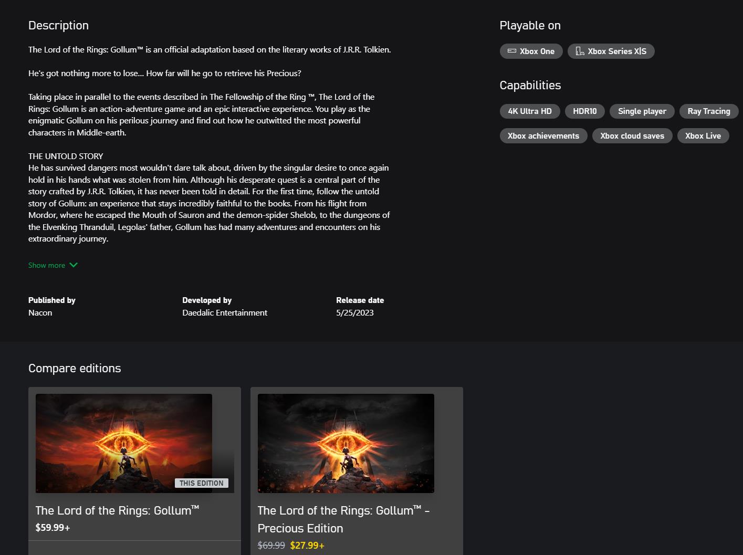Image resolution: width=743 pixels, height=555 pixels.
Task: Click the publisher name Nacon
Action: tap(40, 313)
